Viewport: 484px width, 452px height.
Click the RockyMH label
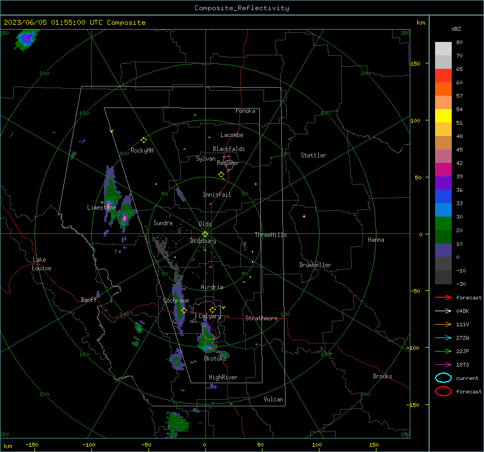(x=142, y=150)
